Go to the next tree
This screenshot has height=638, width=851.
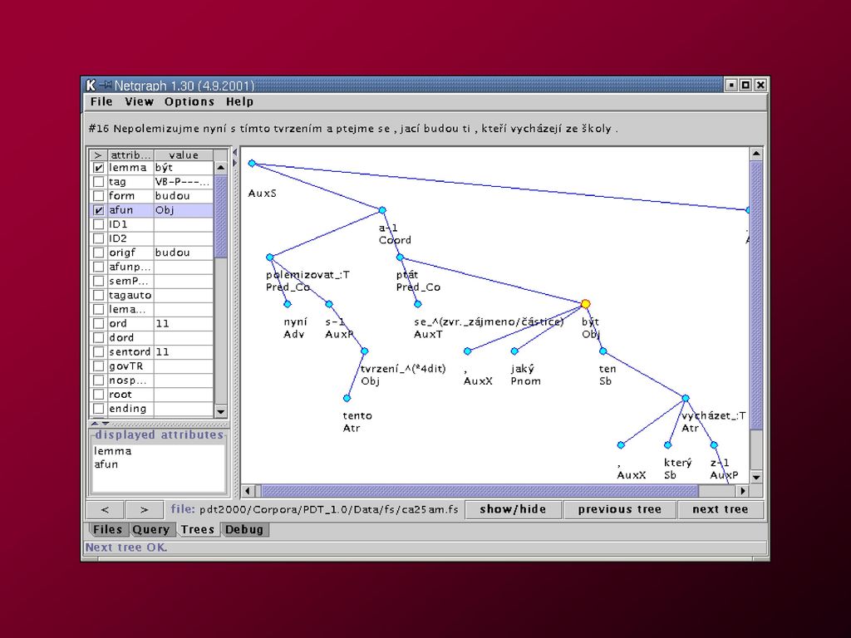click(x=721, y=509)
